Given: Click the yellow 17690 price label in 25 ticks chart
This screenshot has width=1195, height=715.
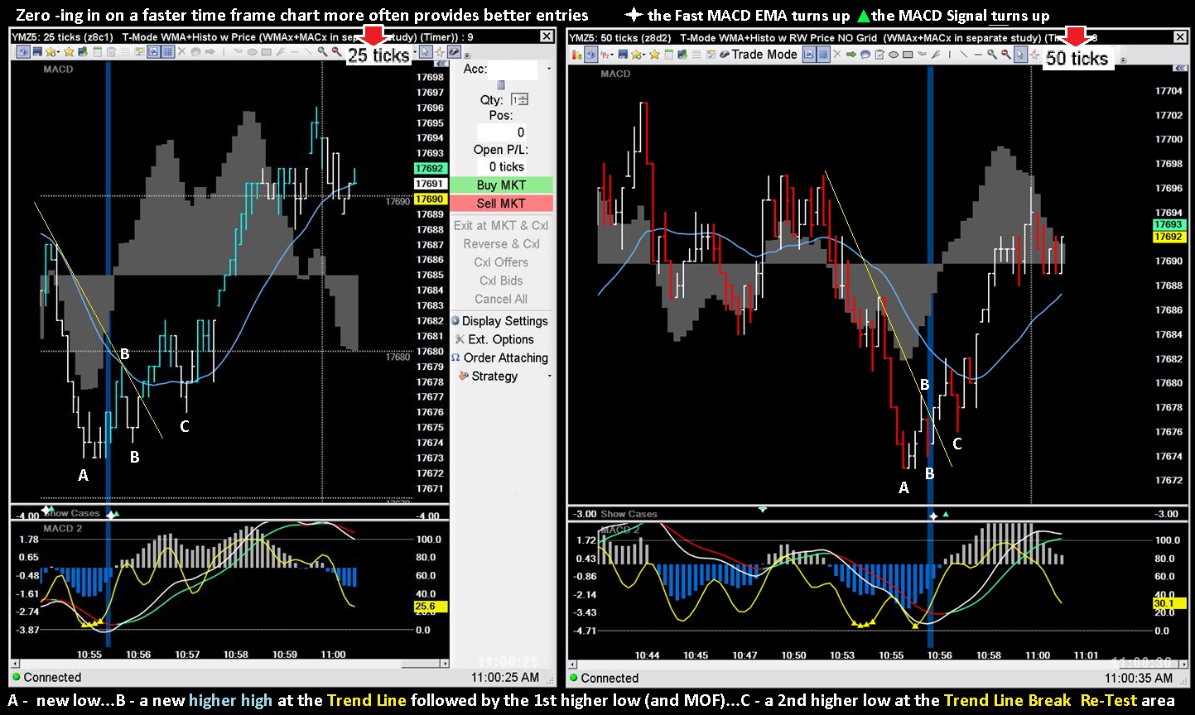Looking at the screenshot, I should 430,199.
